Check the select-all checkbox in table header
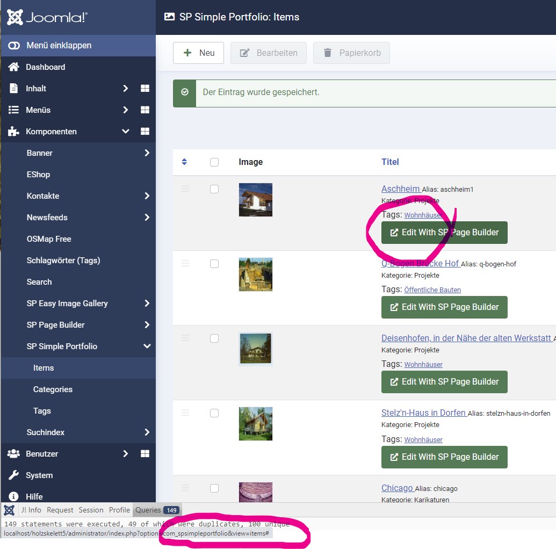556x549 pixels. pos(214,162)
